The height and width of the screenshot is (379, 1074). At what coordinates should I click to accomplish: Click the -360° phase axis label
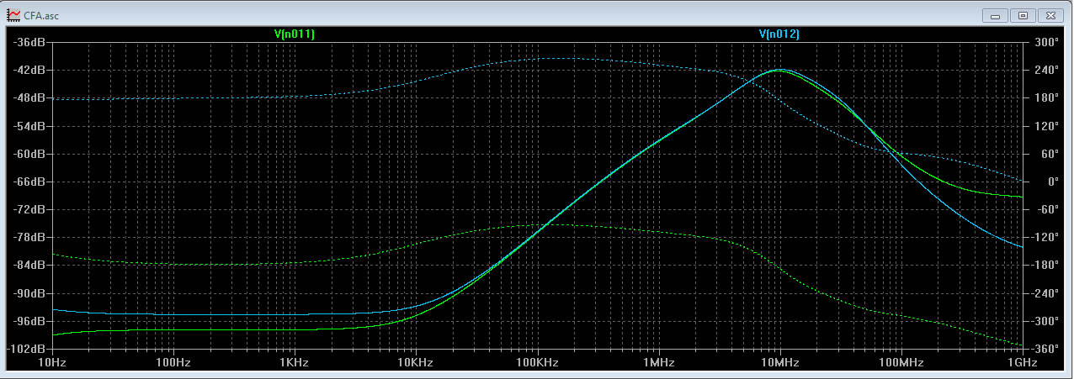point(1045,349)
